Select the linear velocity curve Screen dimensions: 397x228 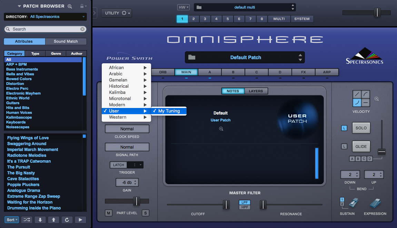[x=357, y=95]
